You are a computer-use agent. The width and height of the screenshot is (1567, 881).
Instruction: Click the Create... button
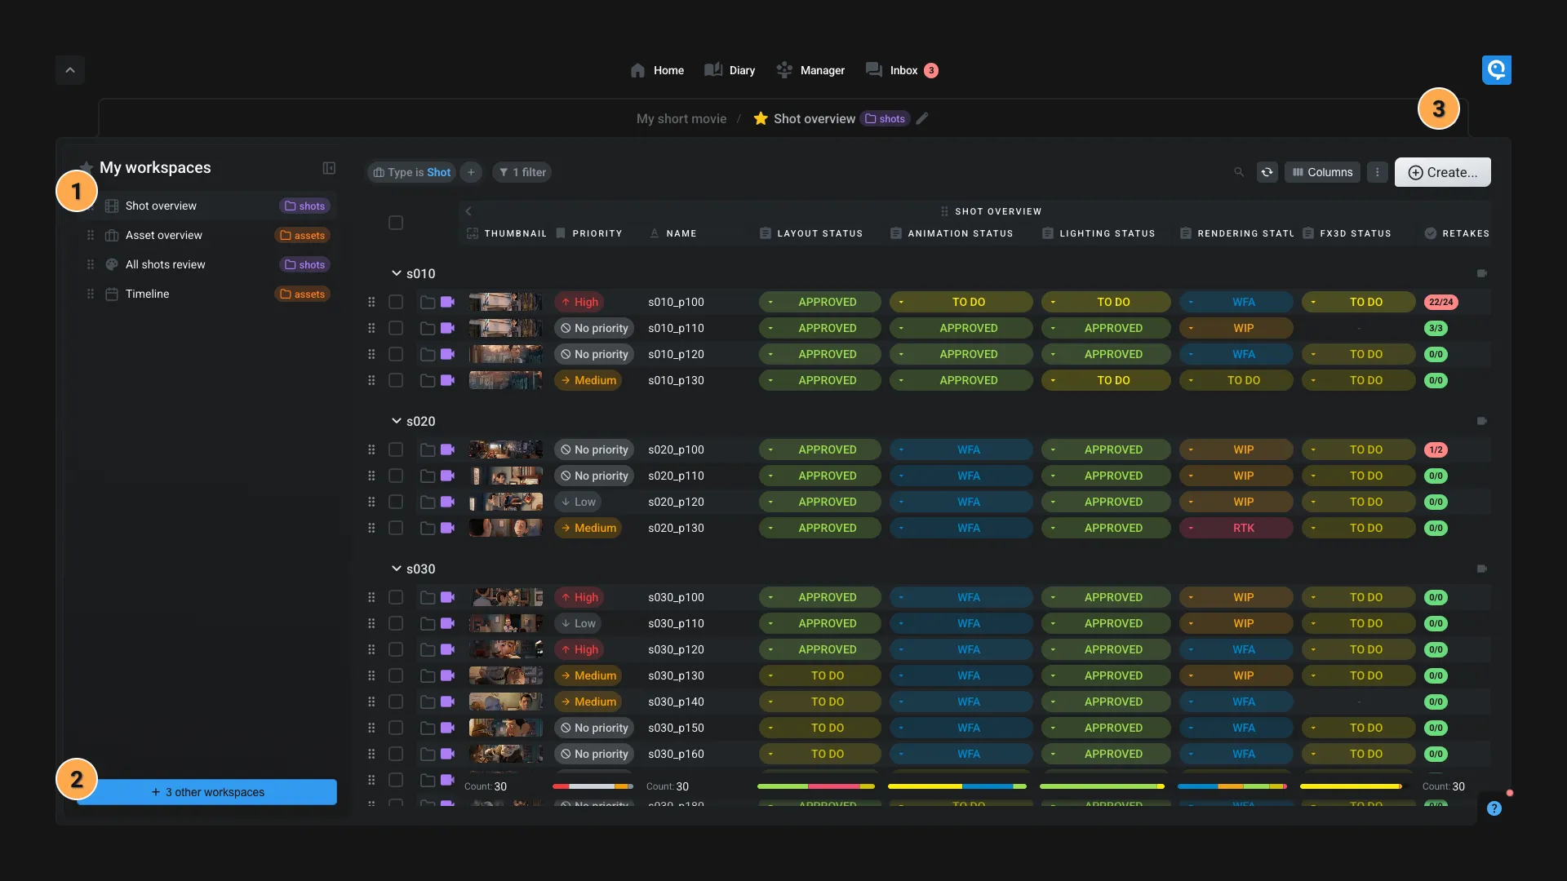tap(1442, 172)
